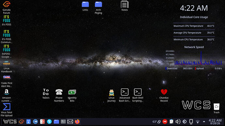Screen dimensions: 225x126
Task: Select the Average CPU Temperature row
Action: coord(194,33)
